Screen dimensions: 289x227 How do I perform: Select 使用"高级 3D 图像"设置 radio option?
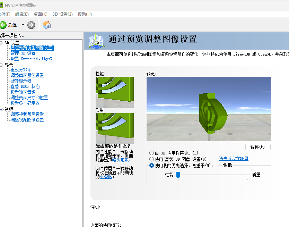click(151, 159)
